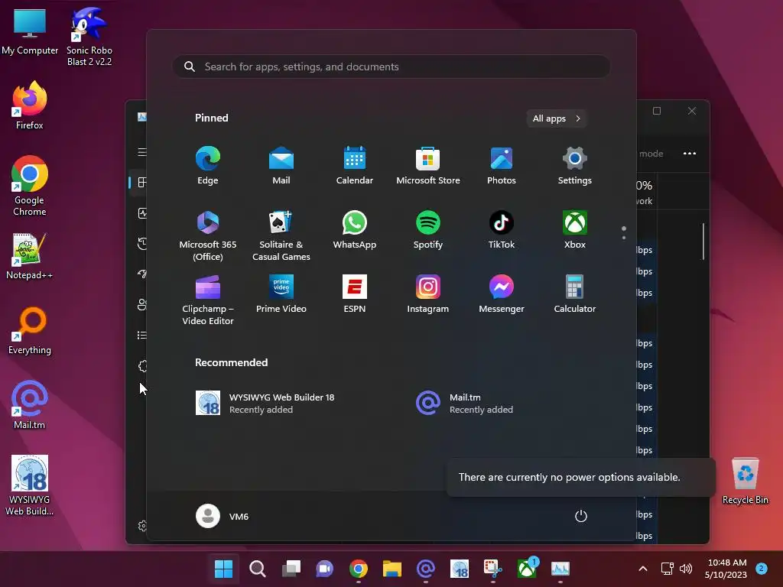Open Task Manager settings gear
The width and height of the screenshot is (783, 587).
[x=142, y=526]
